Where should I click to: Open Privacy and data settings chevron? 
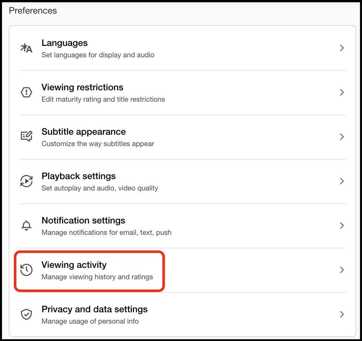pyautogui.click(x=342, y=314)
